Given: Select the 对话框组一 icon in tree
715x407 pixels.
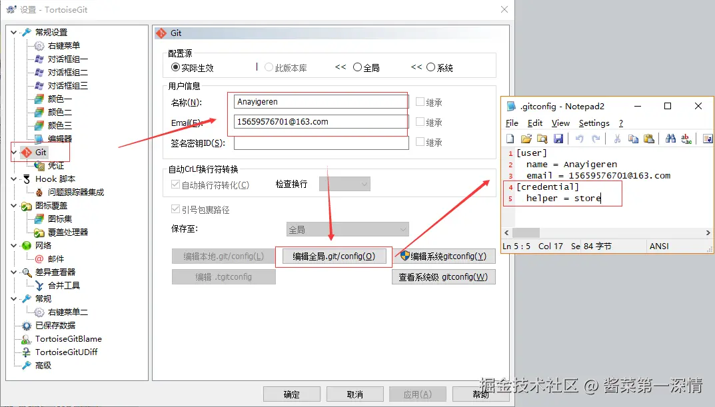Looking at the screenshot, I should coord(39,59).
